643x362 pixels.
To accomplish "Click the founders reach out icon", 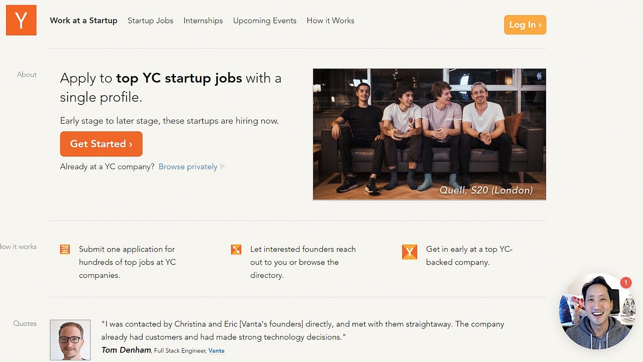I will tap(236, 250).
